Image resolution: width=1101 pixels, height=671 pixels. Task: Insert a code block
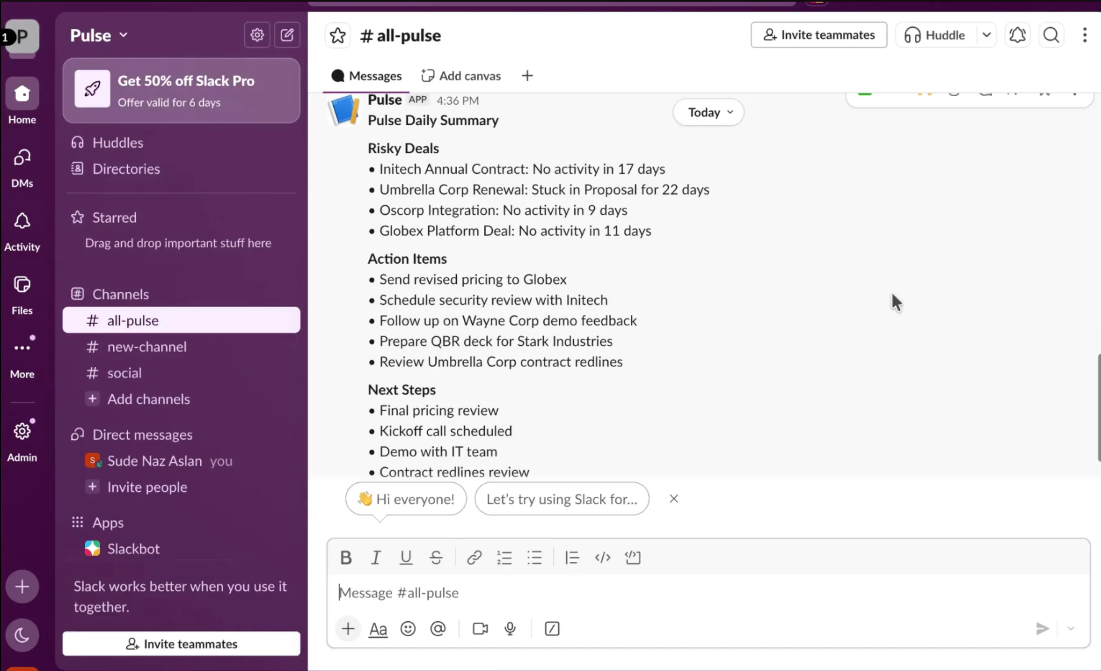point(633,557)
